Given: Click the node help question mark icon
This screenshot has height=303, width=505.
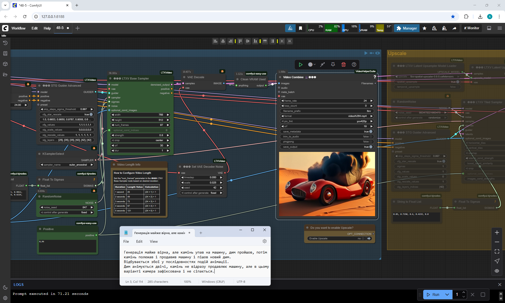Looking at the screenshot, I should 354,64.
